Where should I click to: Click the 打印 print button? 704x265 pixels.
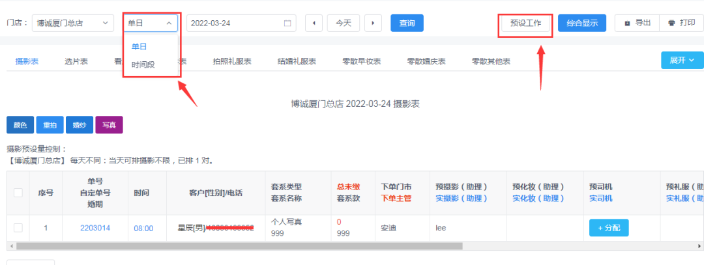681,23
